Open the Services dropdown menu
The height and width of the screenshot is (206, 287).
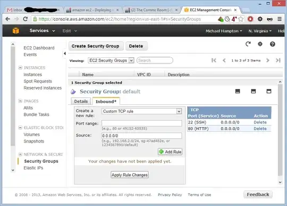pyautogui.click(x=43, y=31)
